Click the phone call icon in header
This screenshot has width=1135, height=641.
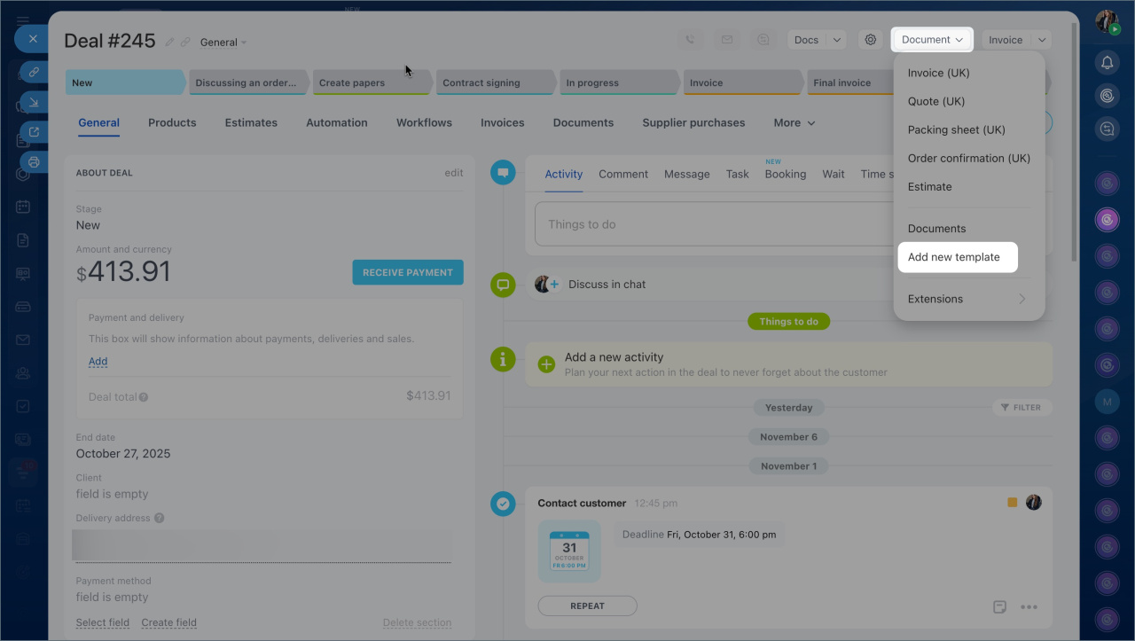click(690, 40)
